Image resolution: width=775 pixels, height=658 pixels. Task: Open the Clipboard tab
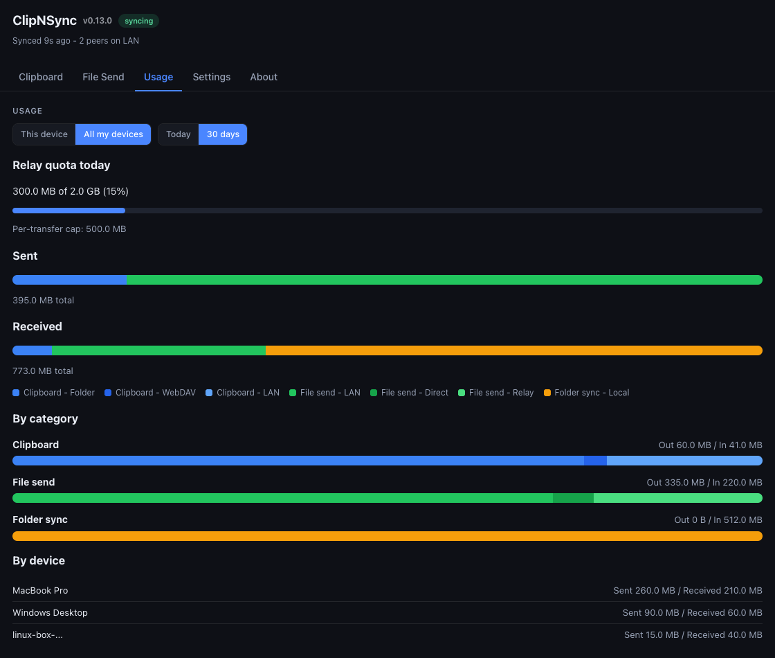(41, 77)
